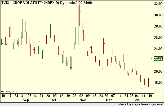The width and height of the screenshot is (164, 106).
Task: Open the Published by eSignal website link
Action: coord(140,104)
